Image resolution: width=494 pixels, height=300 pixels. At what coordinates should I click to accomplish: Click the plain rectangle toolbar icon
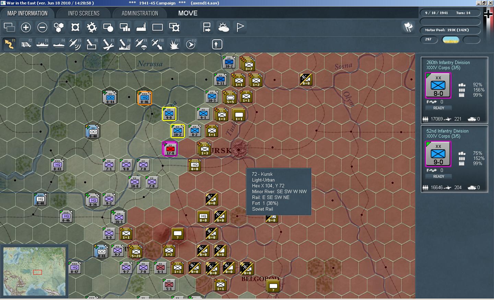pyautogui.click(x=157, y=27)
